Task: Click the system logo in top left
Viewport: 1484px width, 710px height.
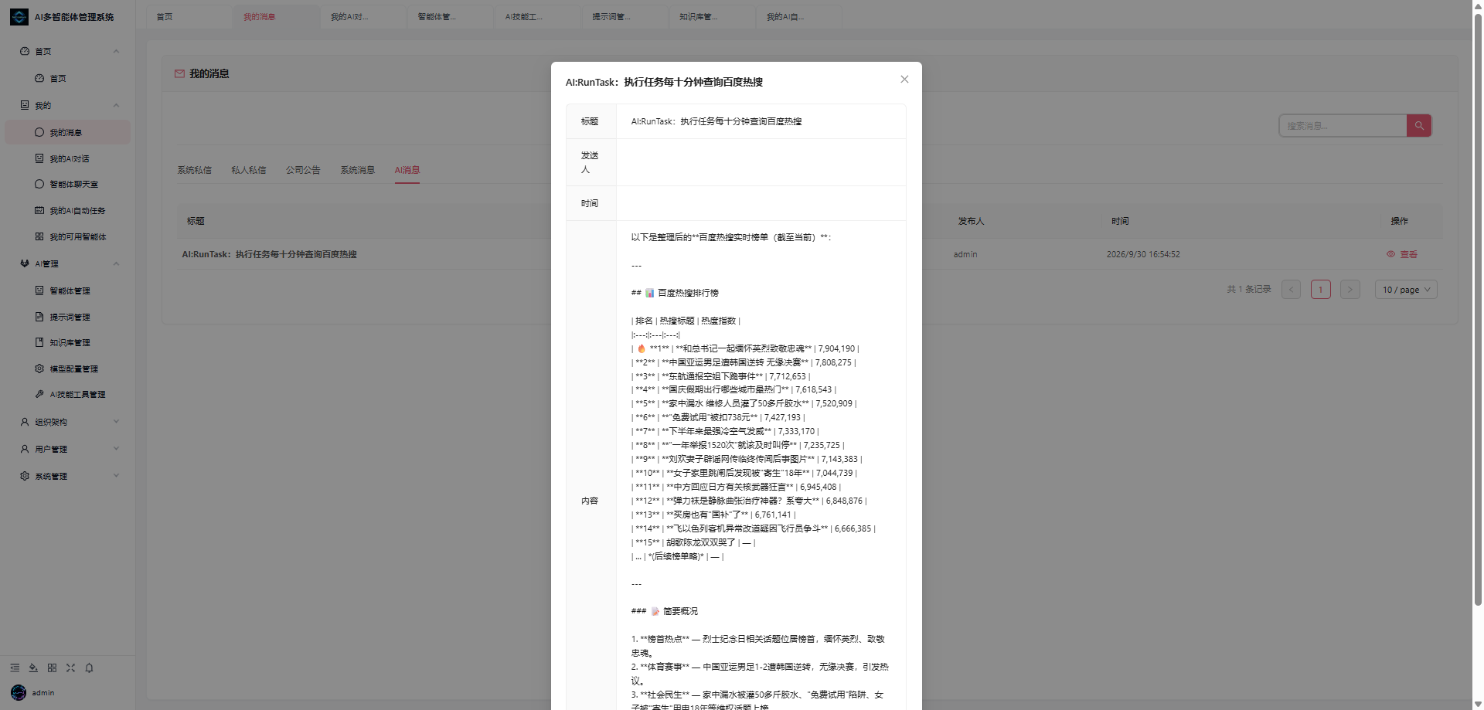Action: coord(19,16)
